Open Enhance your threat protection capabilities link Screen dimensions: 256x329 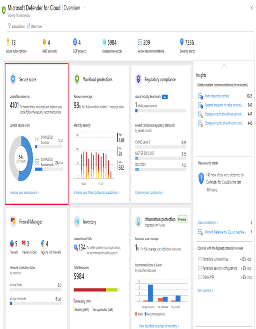pos(96,193)
